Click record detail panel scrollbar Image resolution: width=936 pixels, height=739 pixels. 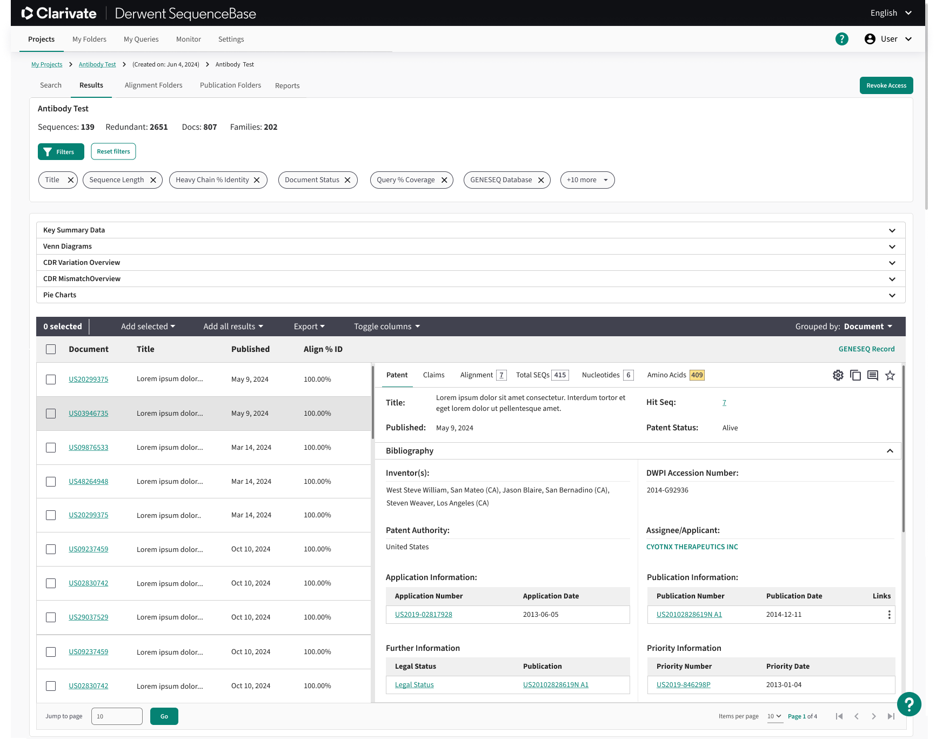click(x=903, y=449)
